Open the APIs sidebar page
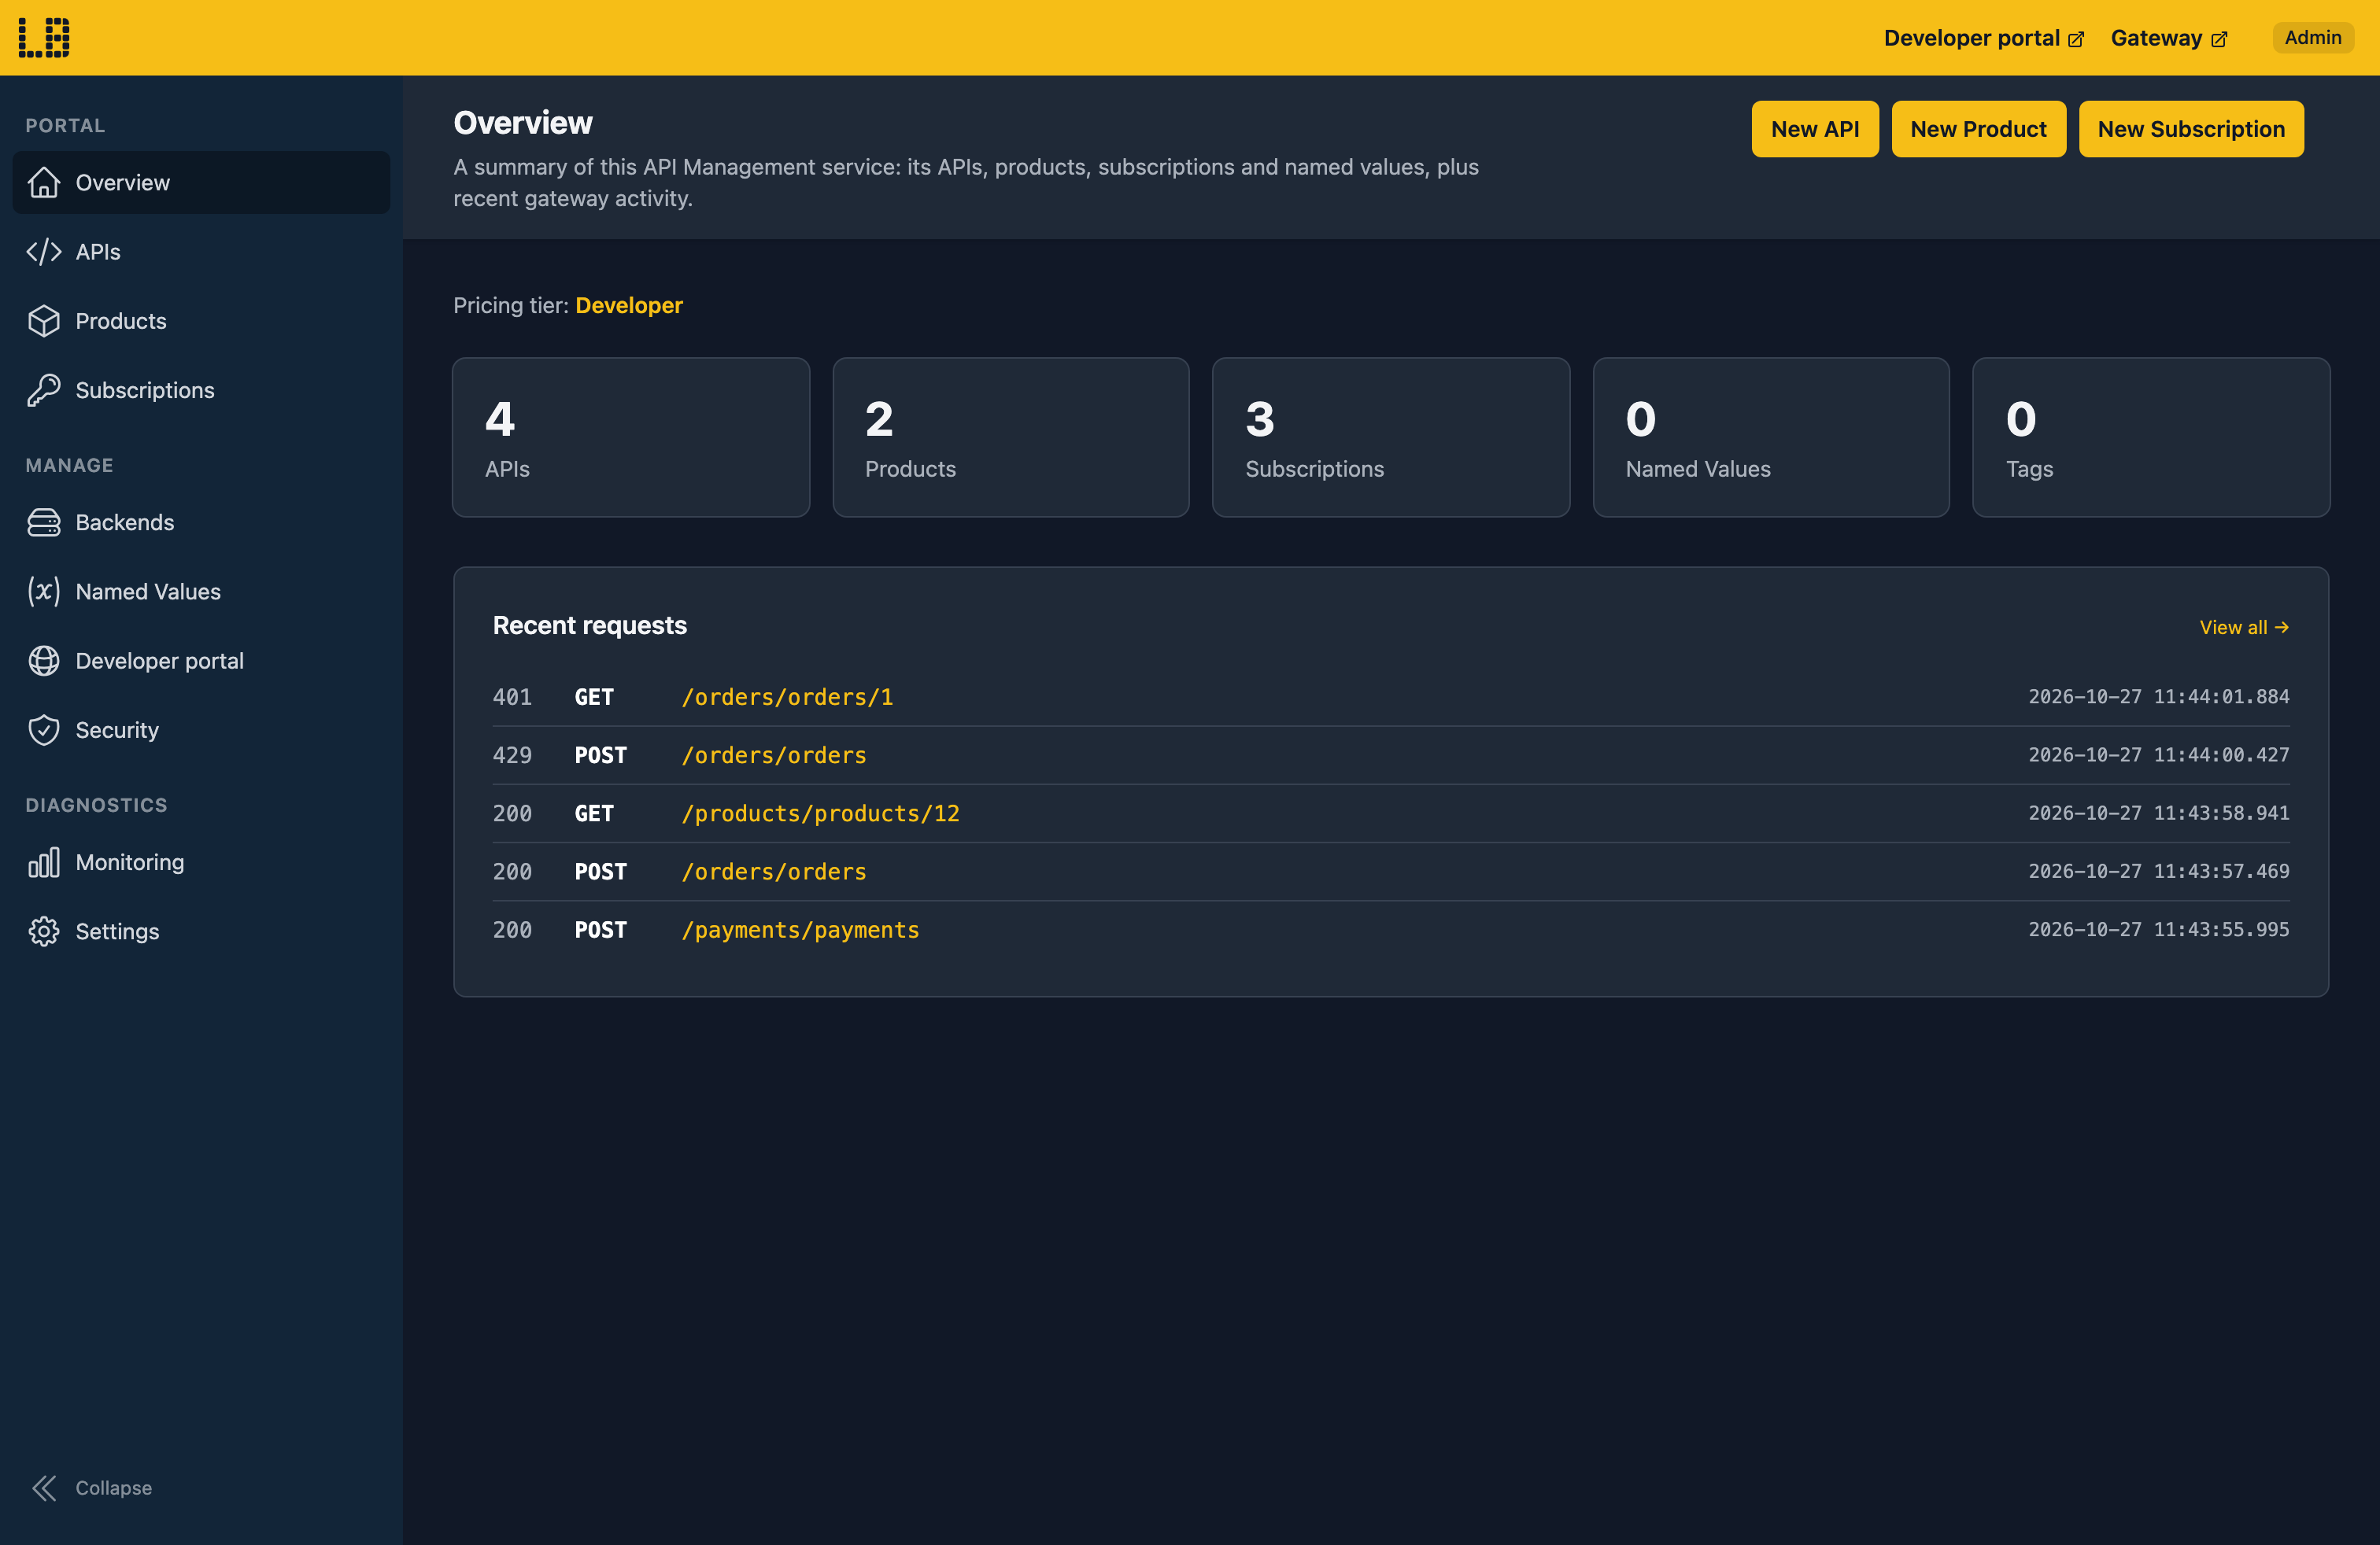Image resolution: width=2380 pixels, height=1545 pixels. click(x=201, y=252)
